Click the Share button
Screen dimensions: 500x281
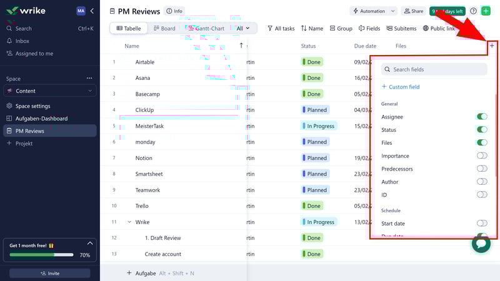pyautogui.click(x=414, y=11)
